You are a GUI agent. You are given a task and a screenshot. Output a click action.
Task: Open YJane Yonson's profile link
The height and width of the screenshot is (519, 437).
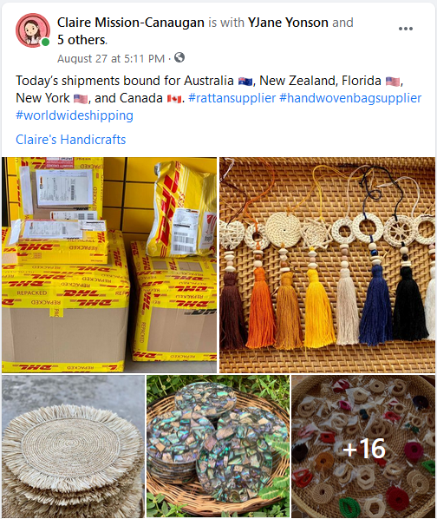point(288,23)
